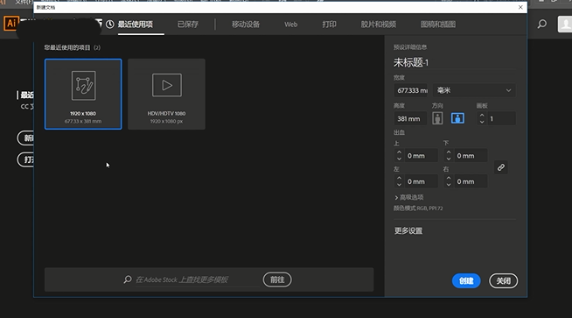Select the 1920 x 1080 mm preset
The height and width of the screenshot is (318, 572).
[83, 94]
